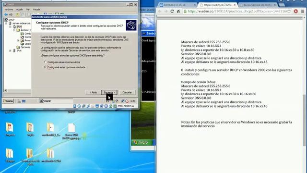The width and height of the screenshot is (307, 173).
Task: Click the VirtualBox USB status icon
Action: [88, 106]
